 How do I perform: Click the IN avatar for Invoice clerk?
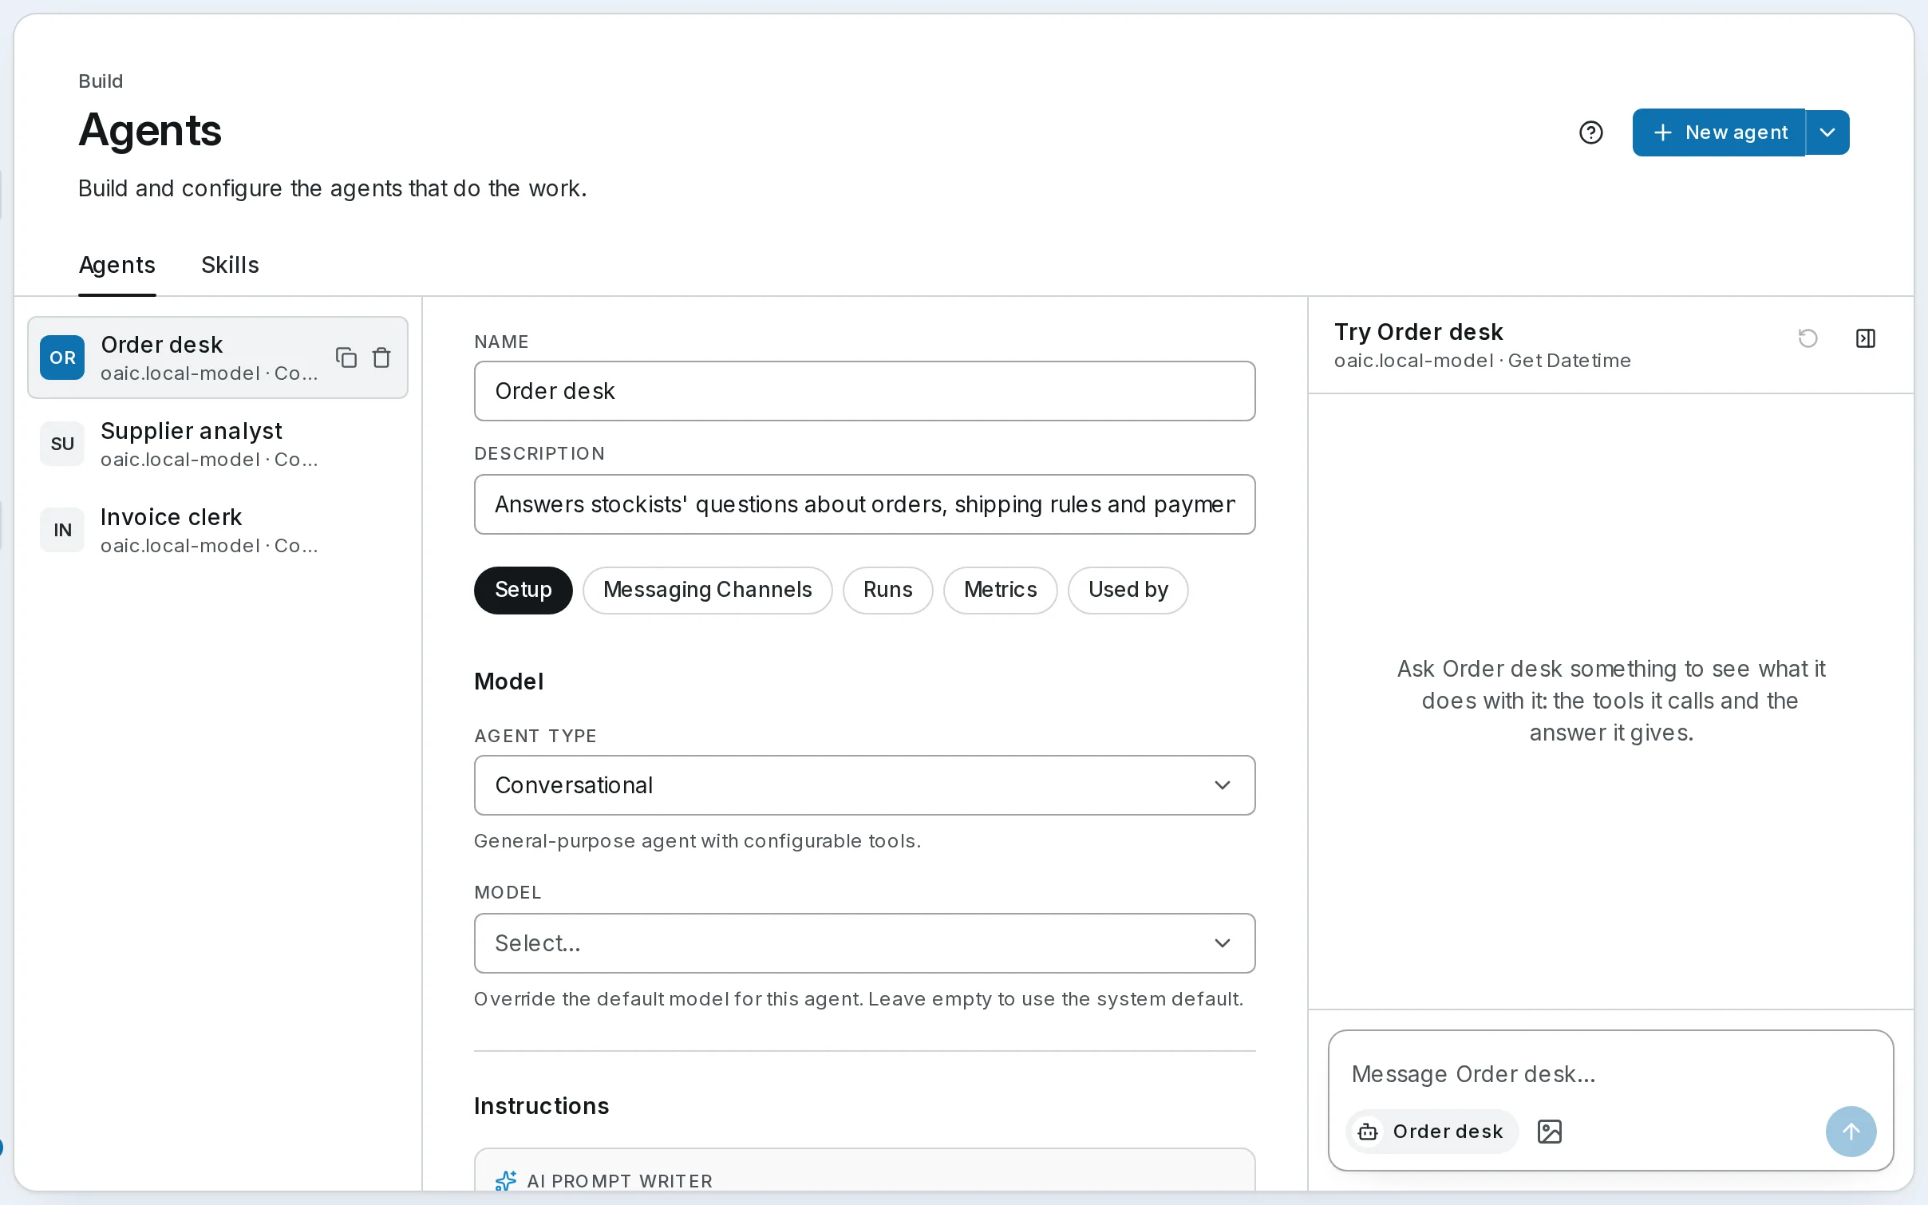click(x=62, y=530)
